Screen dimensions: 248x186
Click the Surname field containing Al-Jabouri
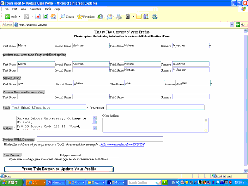coord(191,70)
